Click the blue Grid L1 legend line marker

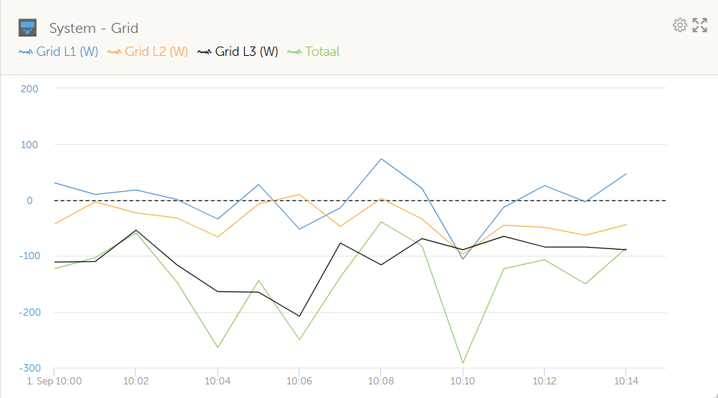pos(26,52)
